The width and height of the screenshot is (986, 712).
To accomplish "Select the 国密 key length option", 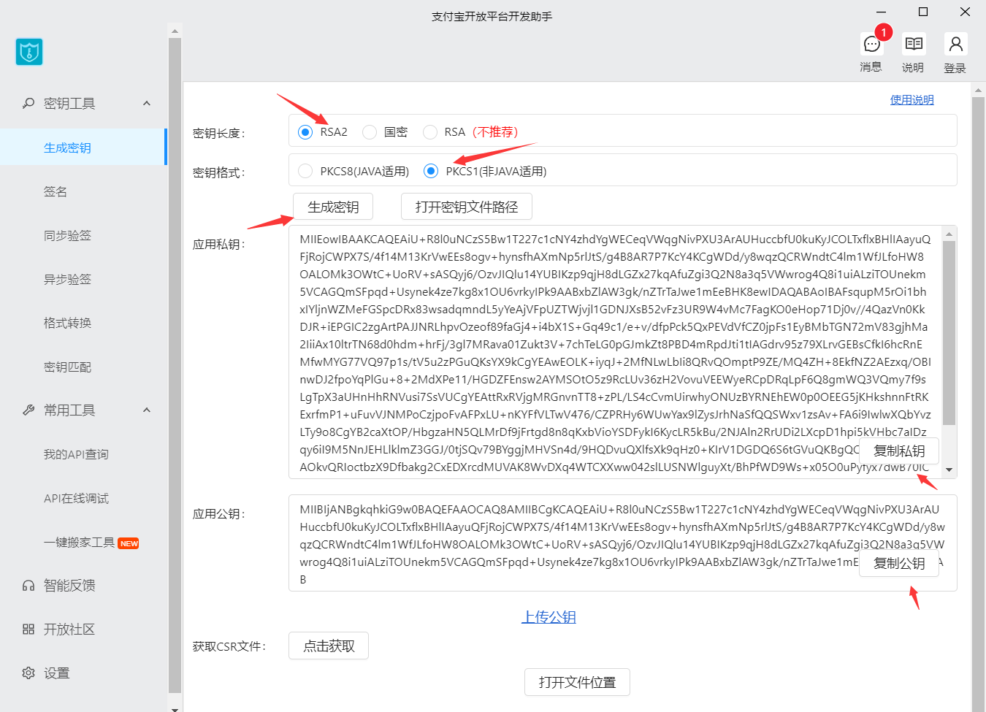I will pyautogui.click(x=370, y=131).
